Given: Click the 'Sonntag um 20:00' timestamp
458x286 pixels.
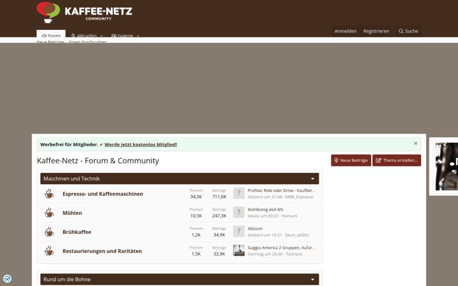Looking at the screenshot, I should pos(265,254).
